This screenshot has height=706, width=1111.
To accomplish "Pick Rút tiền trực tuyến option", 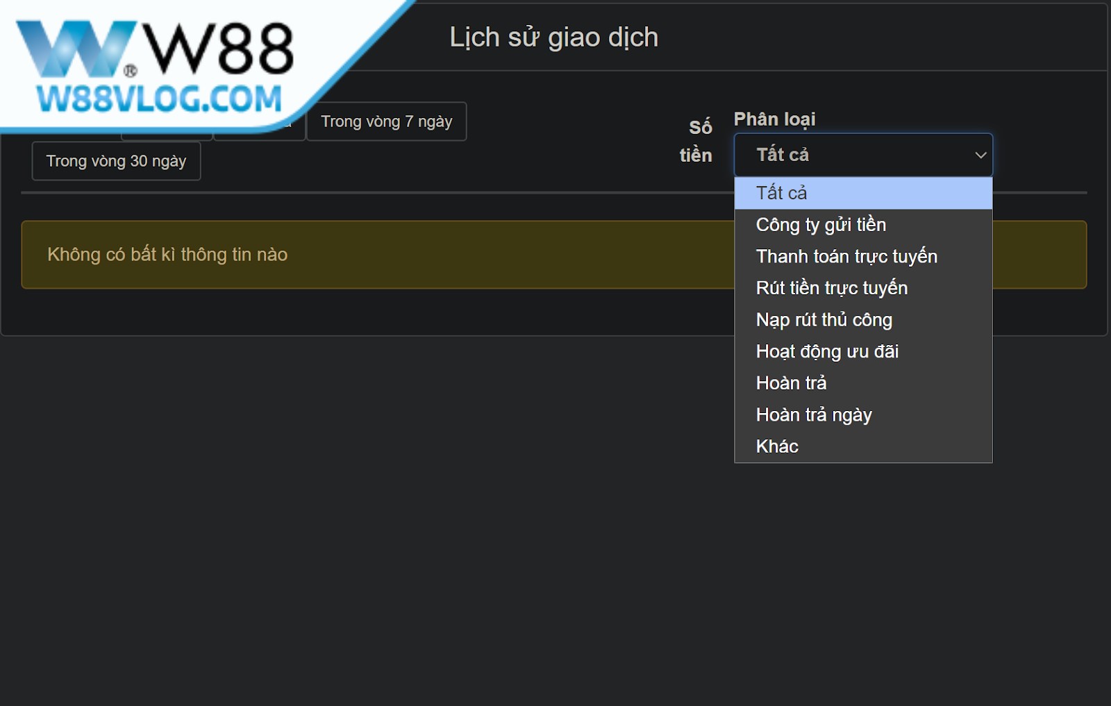I will coord(863,288).
